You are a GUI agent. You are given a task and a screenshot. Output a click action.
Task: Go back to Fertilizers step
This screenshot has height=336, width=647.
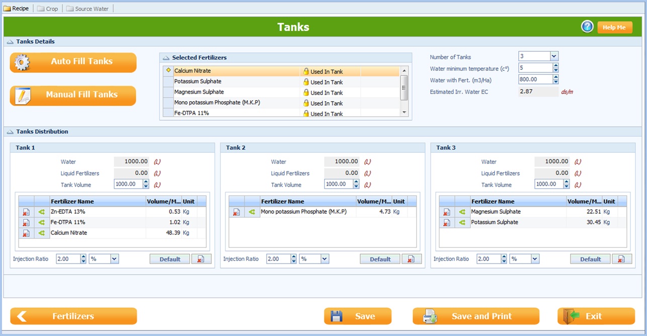pos(73,316)
